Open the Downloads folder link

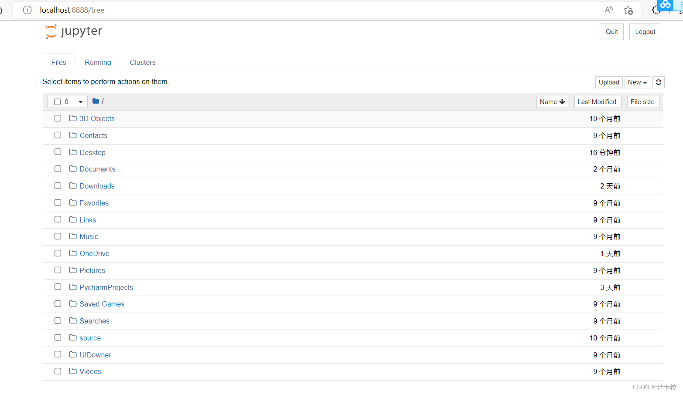coord(97,186)
